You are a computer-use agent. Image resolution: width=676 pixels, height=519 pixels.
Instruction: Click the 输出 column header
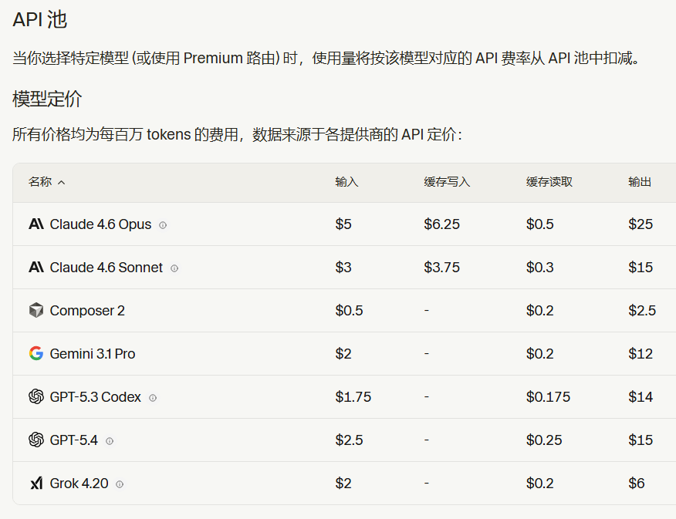tap(640, 182)
